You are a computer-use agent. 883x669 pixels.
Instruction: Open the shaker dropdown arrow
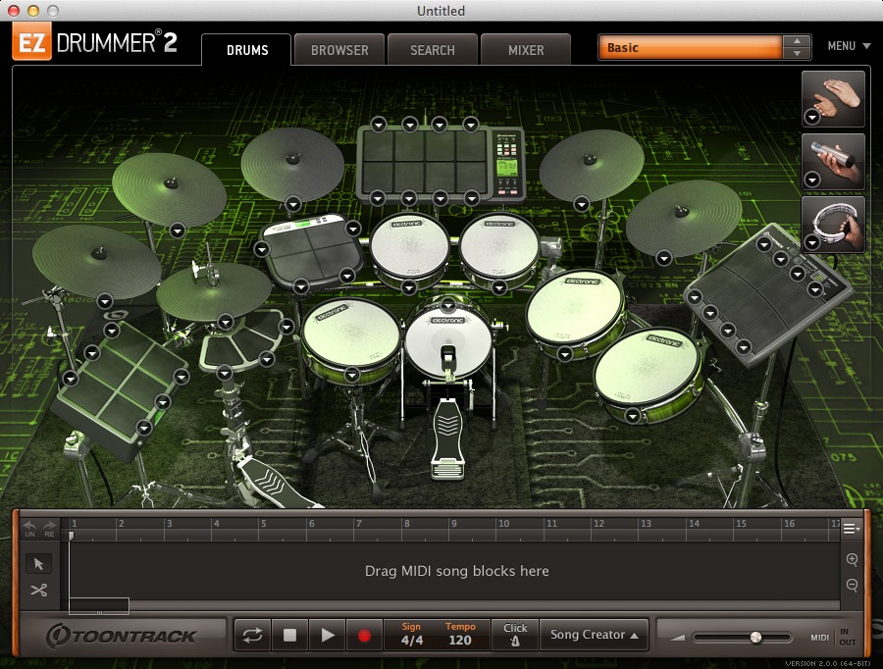tap(812, 180)
